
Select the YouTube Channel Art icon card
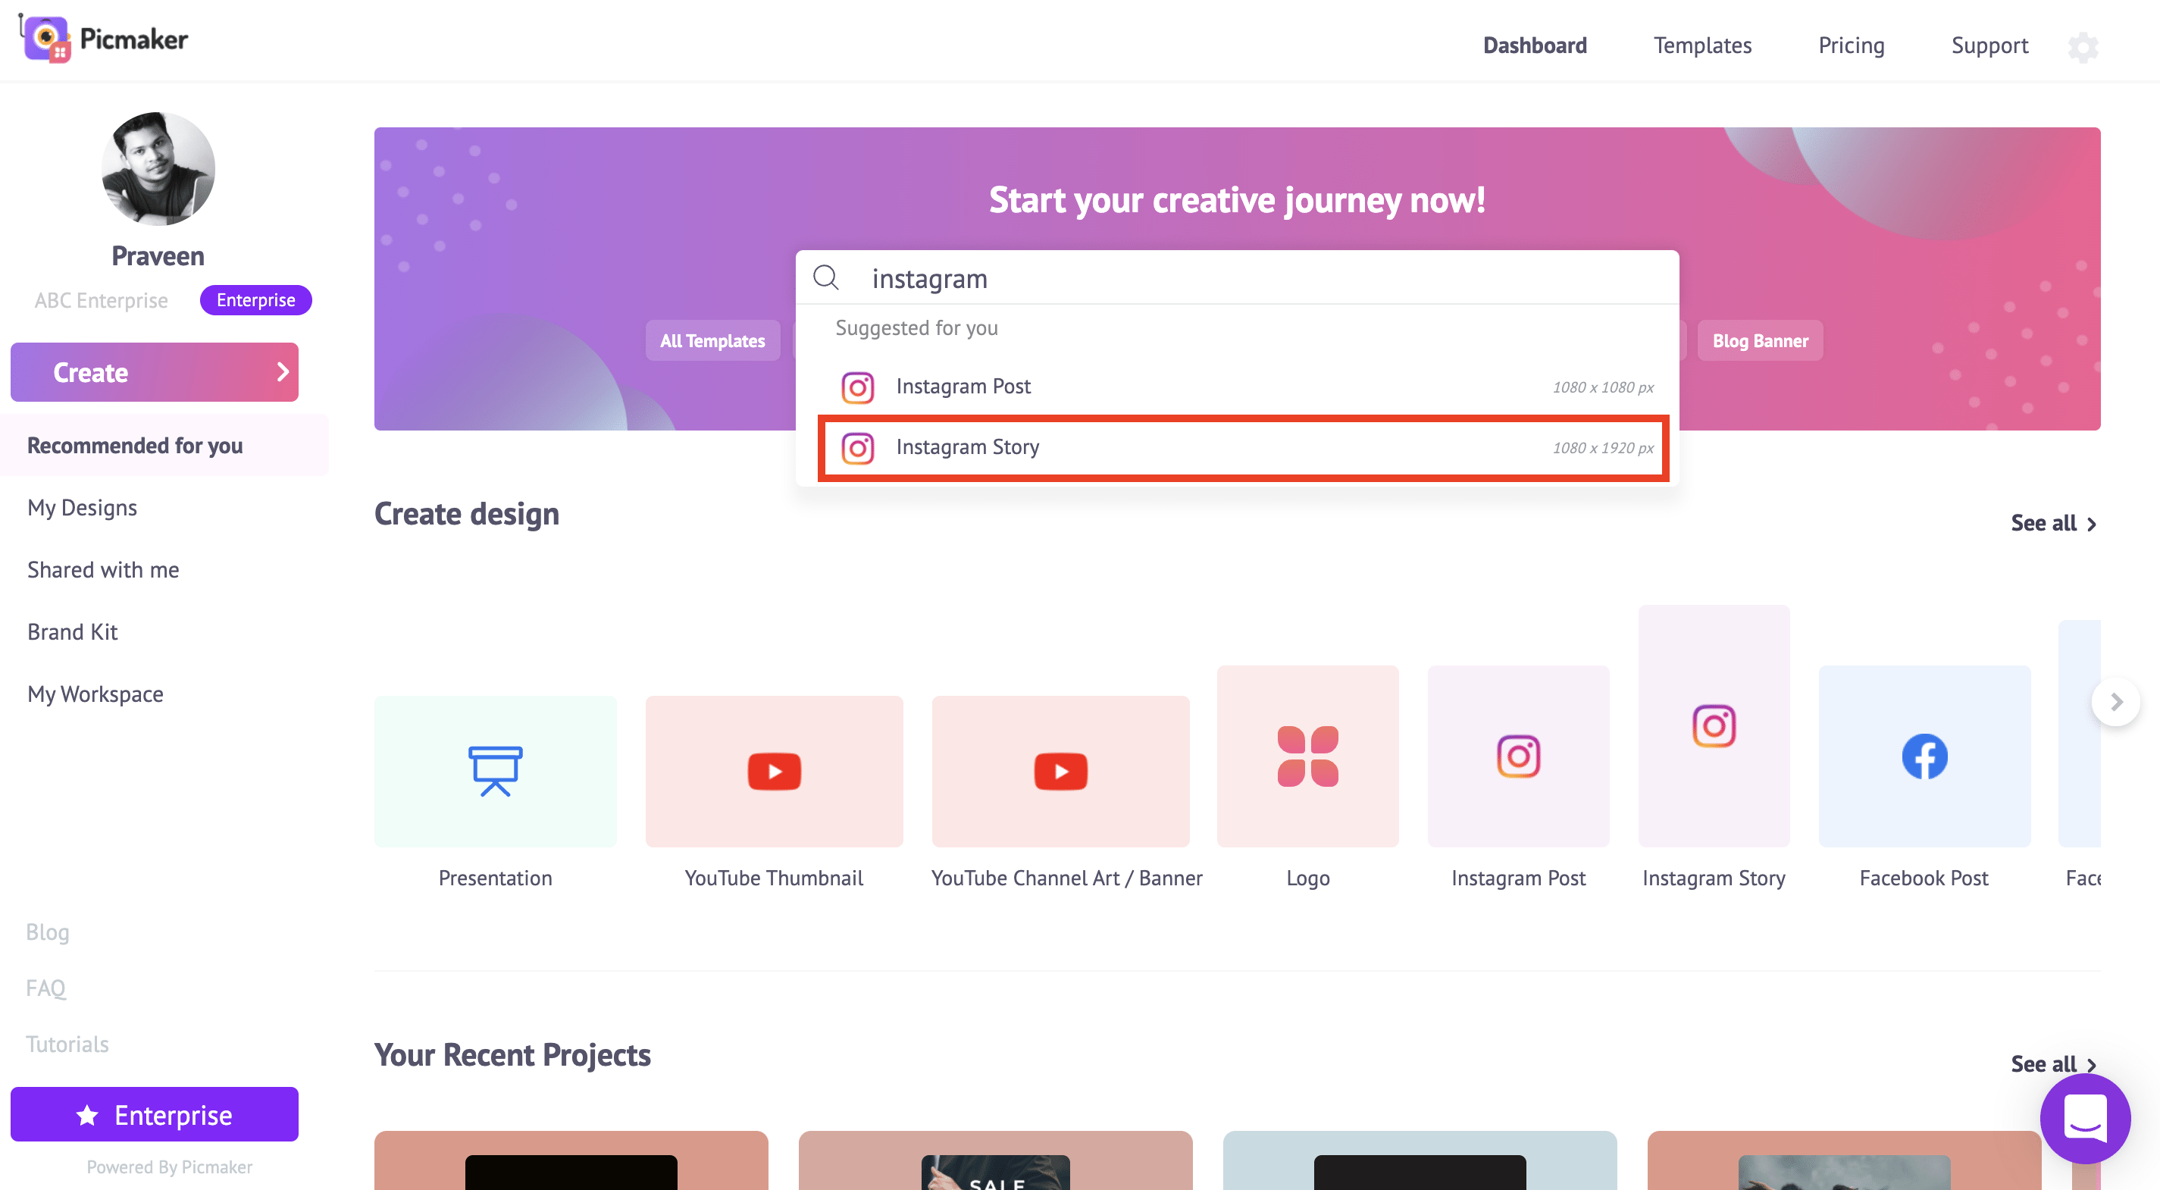pos(1061,771)
